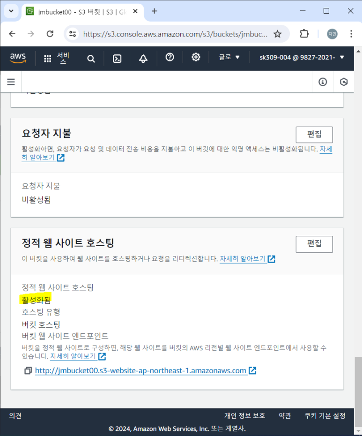362x436 pixels.
Task: Open 쿠키 기본 설정 footer link
Action: click(325, 416)
